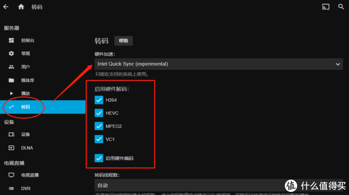Open the Intel Quick Sync hardware acceleration dropdown

point(219,64)
